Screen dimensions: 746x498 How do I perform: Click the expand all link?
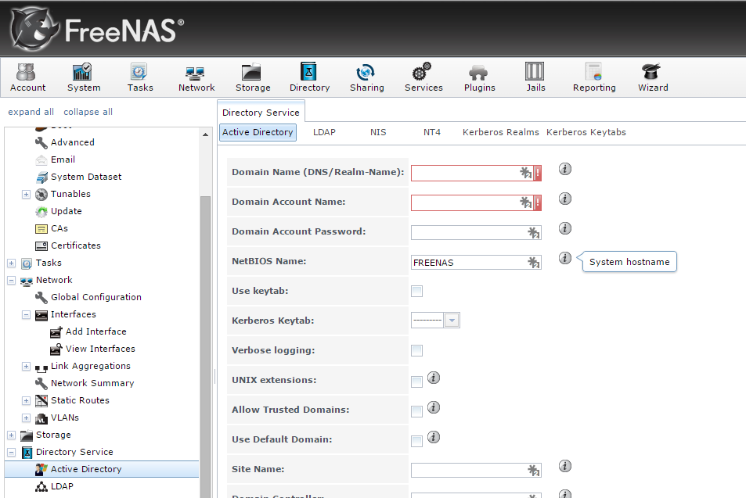[x=31, y=112]
